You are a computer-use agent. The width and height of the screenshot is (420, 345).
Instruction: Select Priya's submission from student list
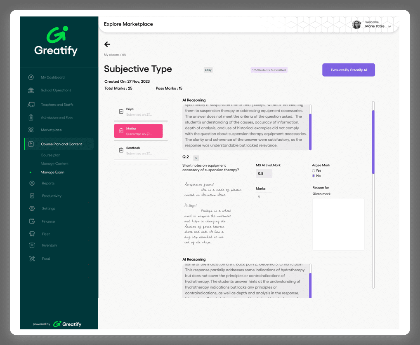(x=138, y=111)
